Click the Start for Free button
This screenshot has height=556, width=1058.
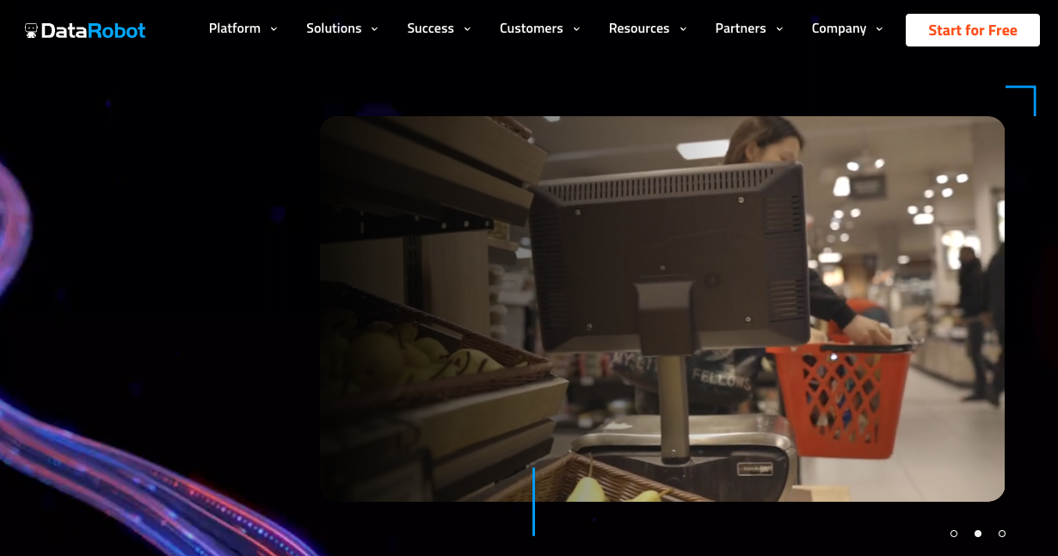[x=973, y=30]
